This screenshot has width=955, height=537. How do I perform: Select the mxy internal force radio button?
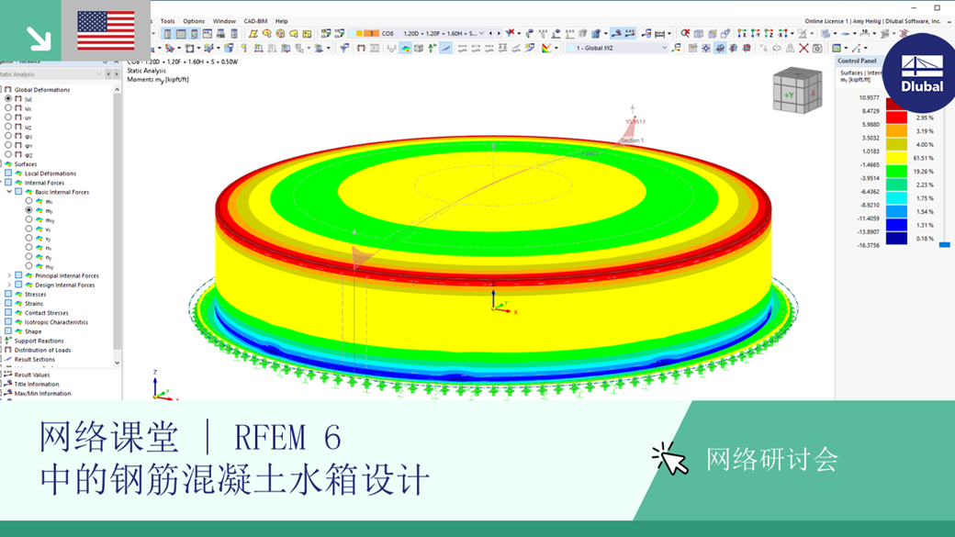(28, 219)
